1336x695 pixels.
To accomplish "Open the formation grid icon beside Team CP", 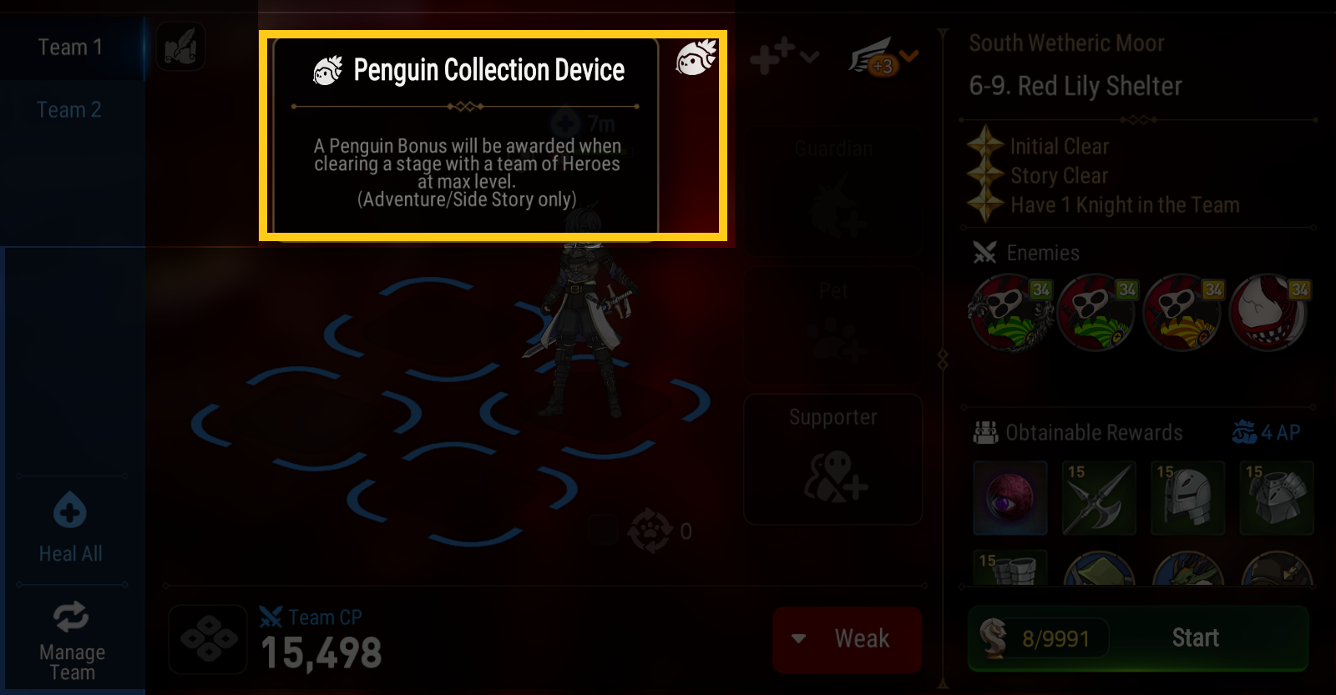I will (208, 639).
